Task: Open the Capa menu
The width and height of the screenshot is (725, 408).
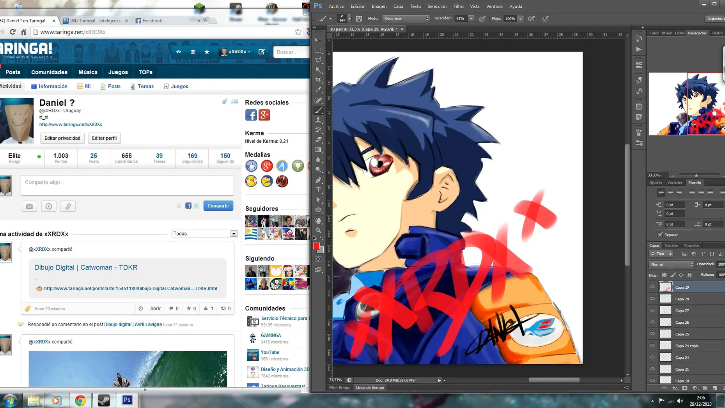Action: (398, 6)
